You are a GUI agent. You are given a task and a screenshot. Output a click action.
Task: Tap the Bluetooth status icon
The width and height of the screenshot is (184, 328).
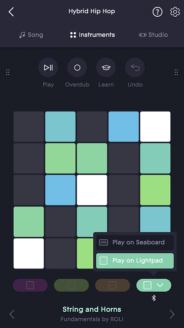154,298
